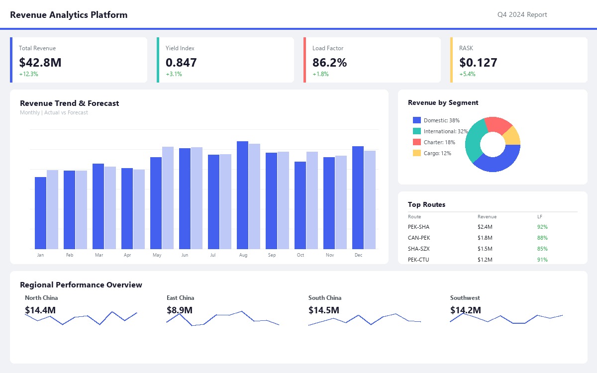Screen dimensions: 597x373
Task: Click the PEK-SHA route row
Action: tap(478, 227)
